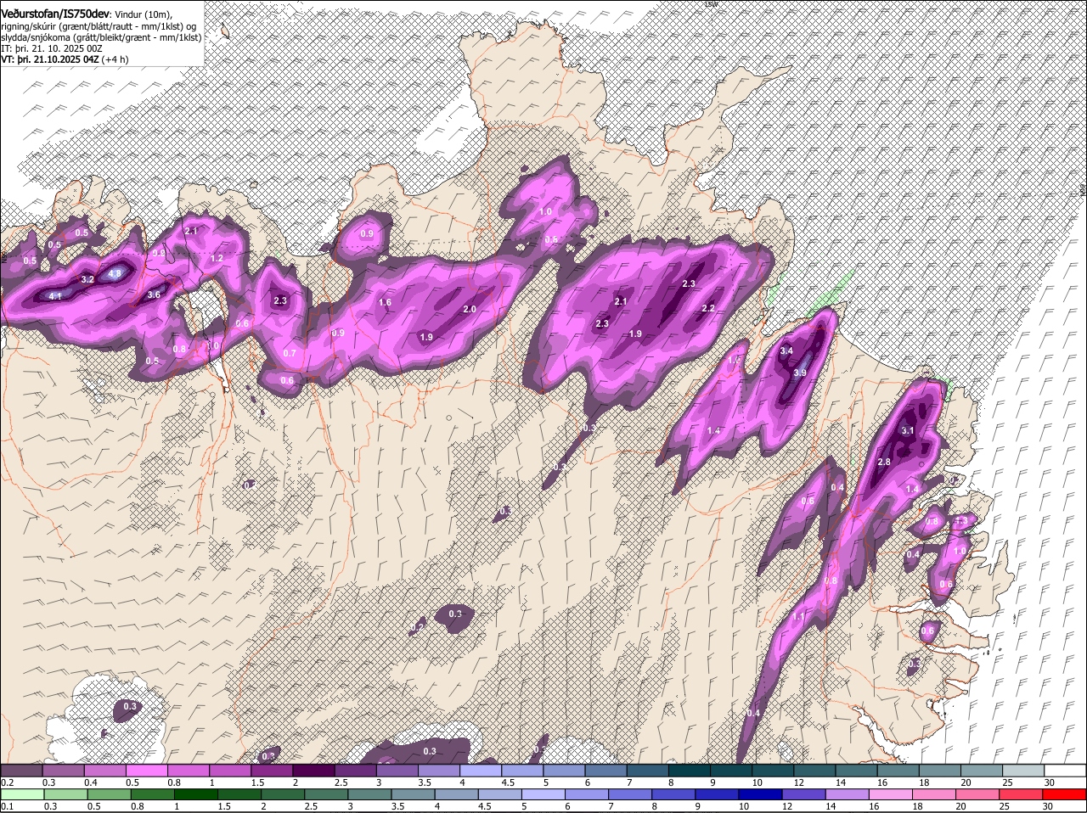Click the IT: þri. 21. 10. 2025 00Z line
Image resolution: width=1087 pixels, height=813 pixels.
(52, 48)
